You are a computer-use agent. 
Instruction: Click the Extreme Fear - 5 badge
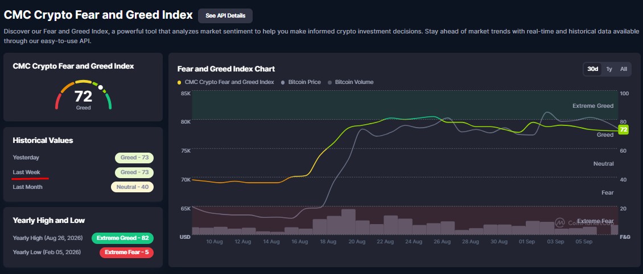127,252
